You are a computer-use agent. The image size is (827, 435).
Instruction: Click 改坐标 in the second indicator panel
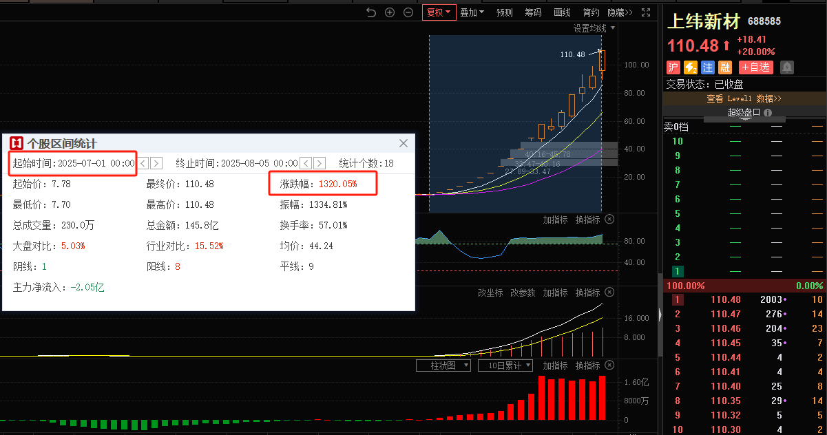(490, 293)
